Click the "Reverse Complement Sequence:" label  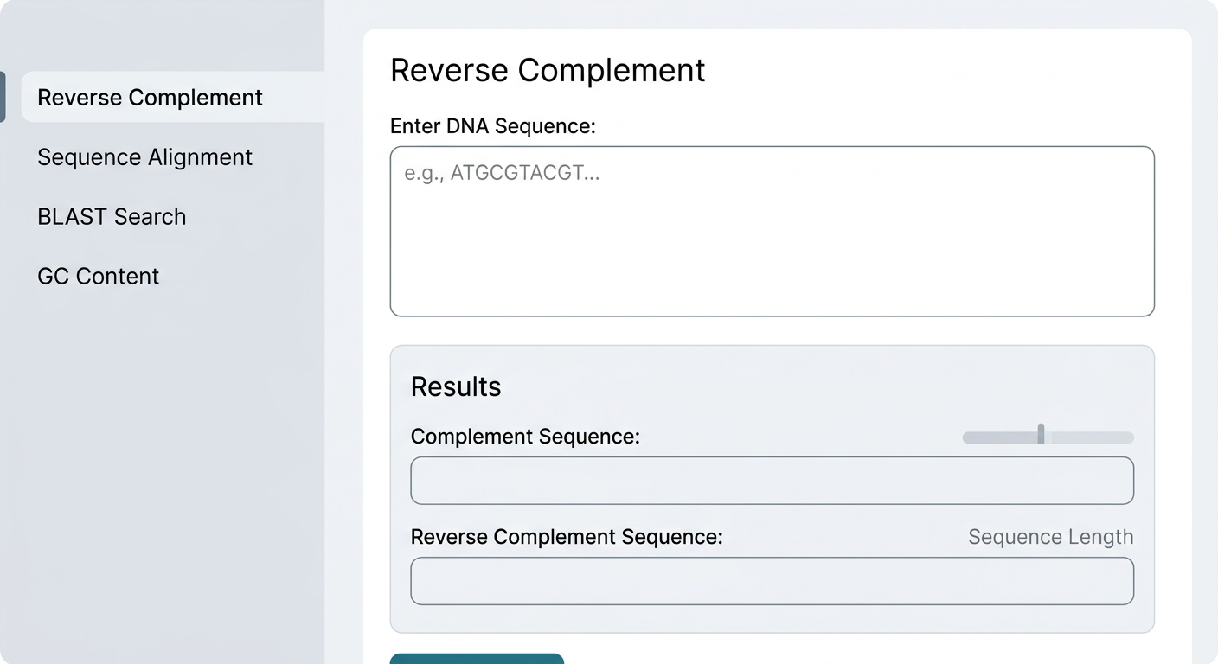point(567,537)
